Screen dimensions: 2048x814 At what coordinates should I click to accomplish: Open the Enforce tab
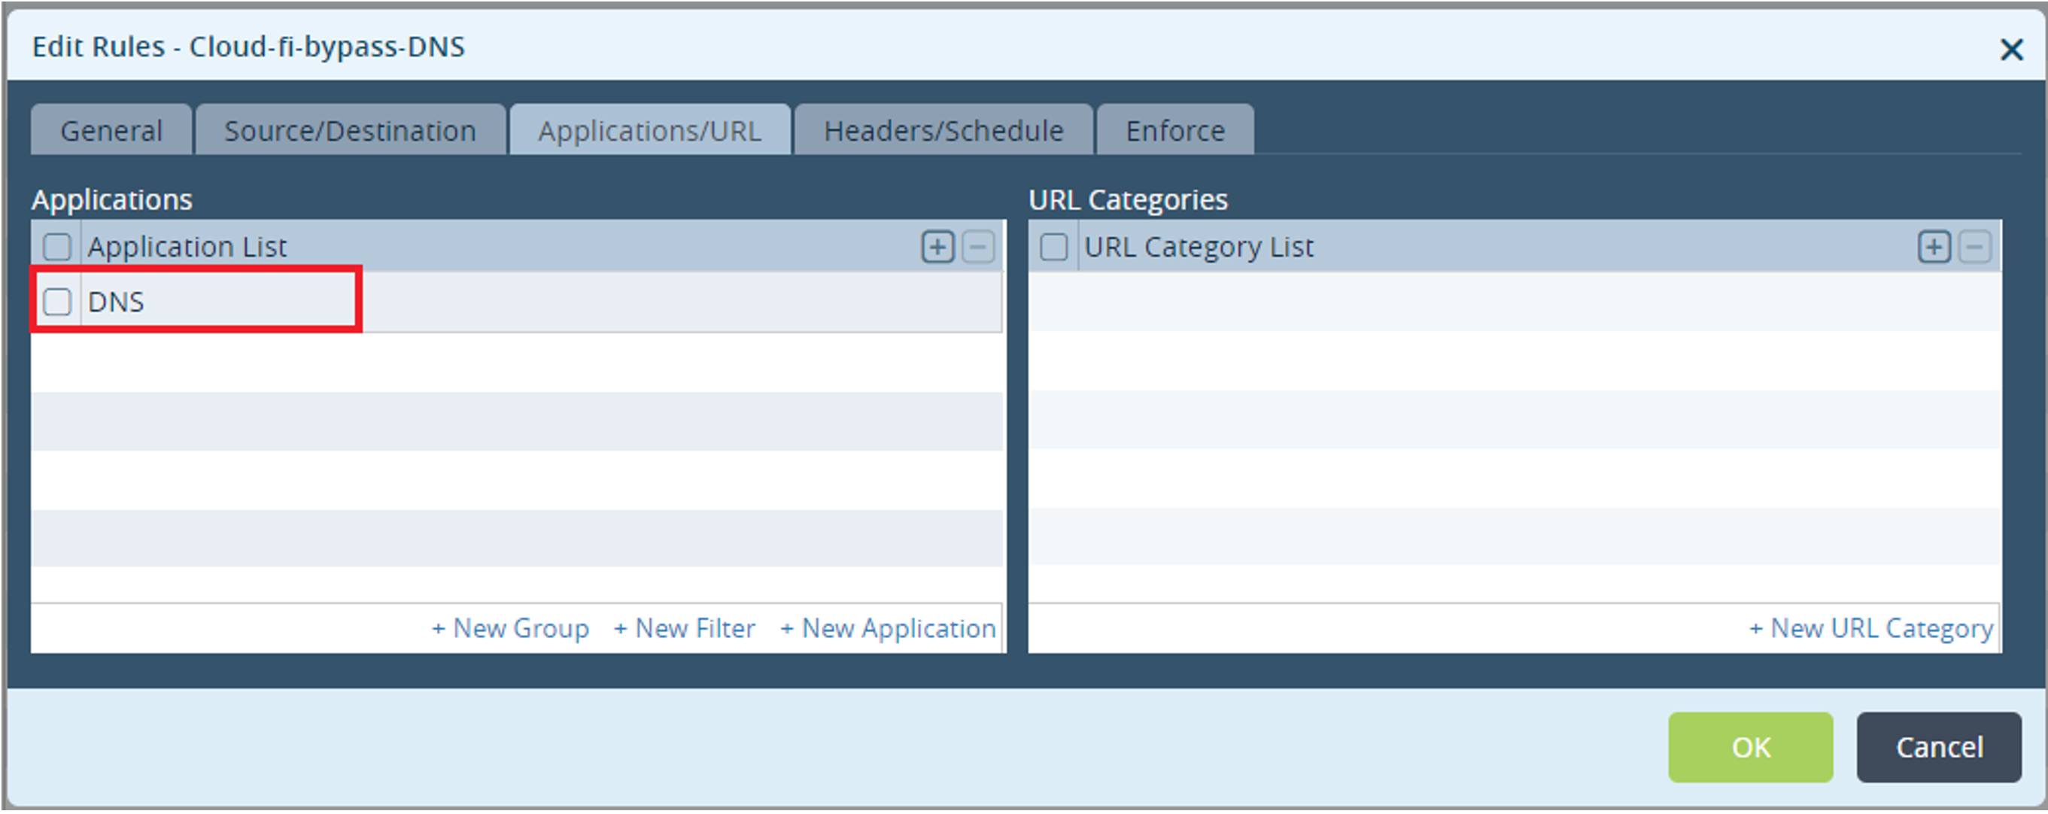click(x=1174, y=129)
